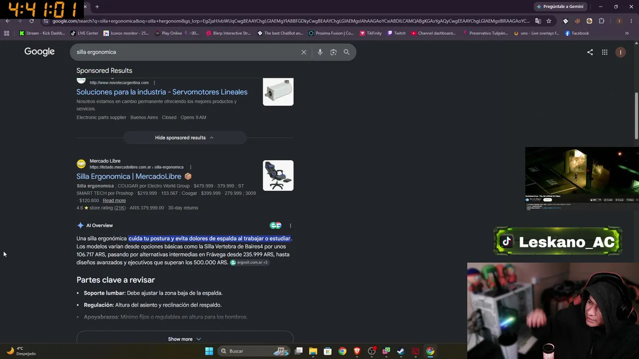Go back to the previous page
The image size is (639, 359).
(x=7, y=21)
